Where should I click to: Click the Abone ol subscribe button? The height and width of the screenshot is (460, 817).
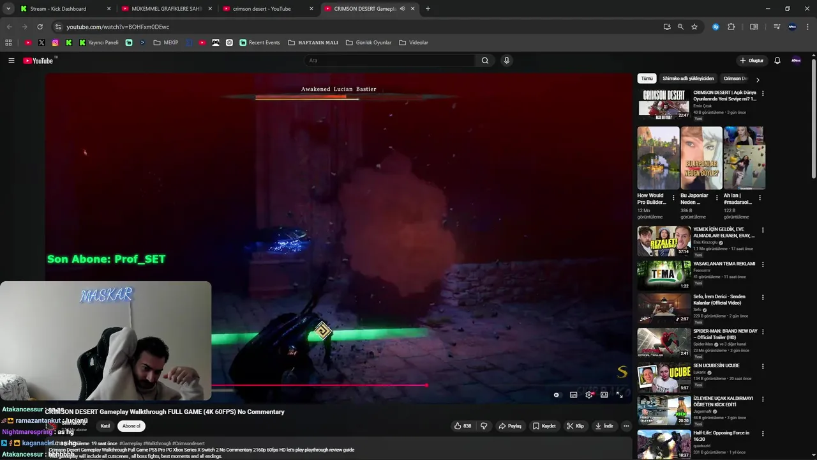tap(131, 426)
